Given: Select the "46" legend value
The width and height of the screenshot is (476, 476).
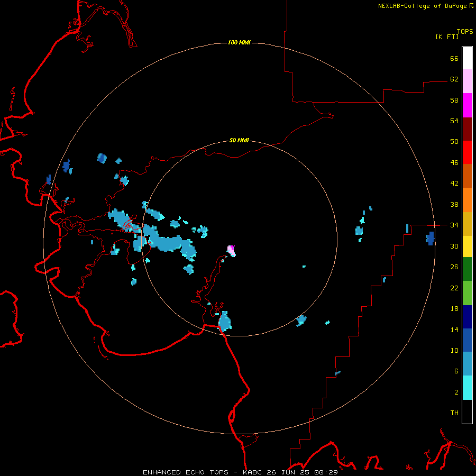Looking at the screenshot, I should (x=454, y=163).
